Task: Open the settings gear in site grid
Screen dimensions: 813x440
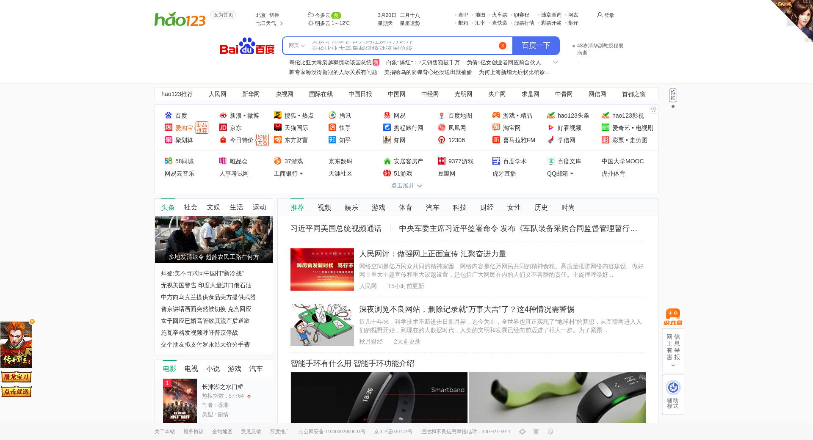Action: (653, 109)
